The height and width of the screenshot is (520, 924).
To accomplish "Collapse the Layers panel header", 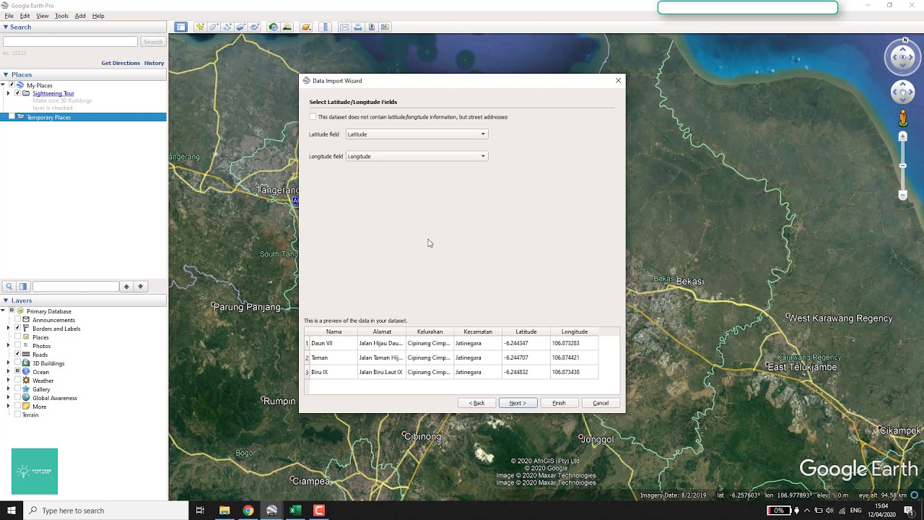I will pyautogui.click(x=5, y=300).
